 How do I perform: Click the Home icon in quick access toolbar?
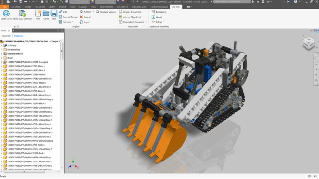[42, 2]
